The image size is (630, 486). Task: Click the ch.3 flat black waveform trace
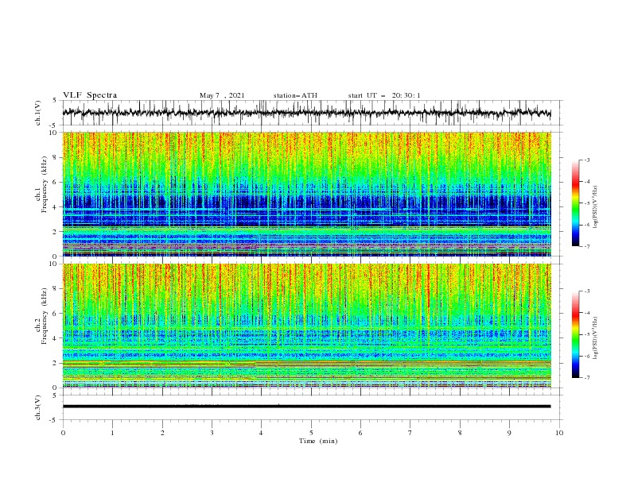(306, 407)
